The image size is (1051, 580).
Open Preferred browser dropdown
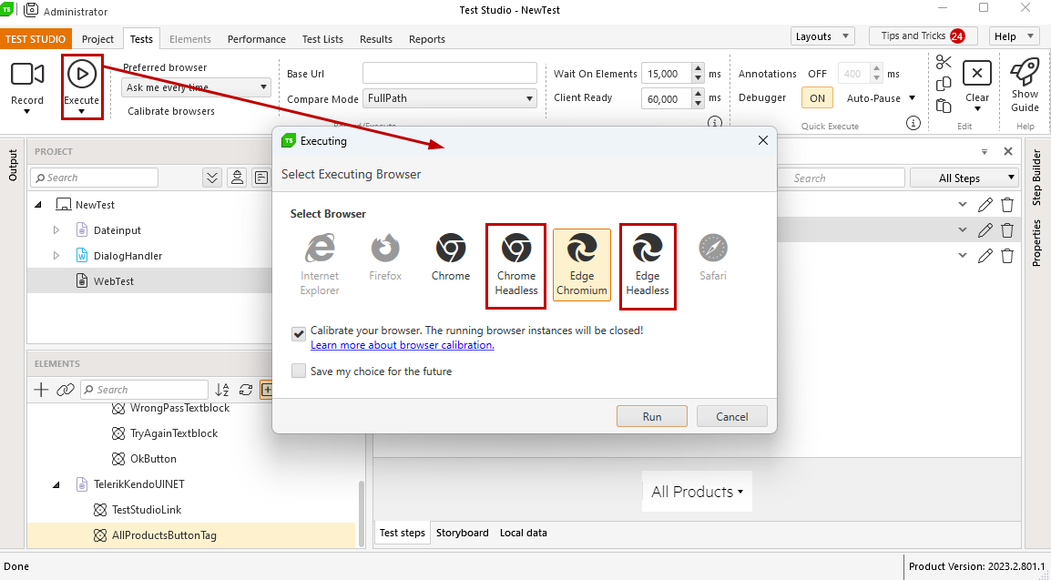(197, 87)
